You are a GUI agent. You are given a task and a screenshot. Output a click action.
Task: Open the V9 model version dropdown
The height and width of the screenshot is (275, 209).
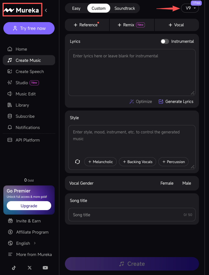pos(190,8)
